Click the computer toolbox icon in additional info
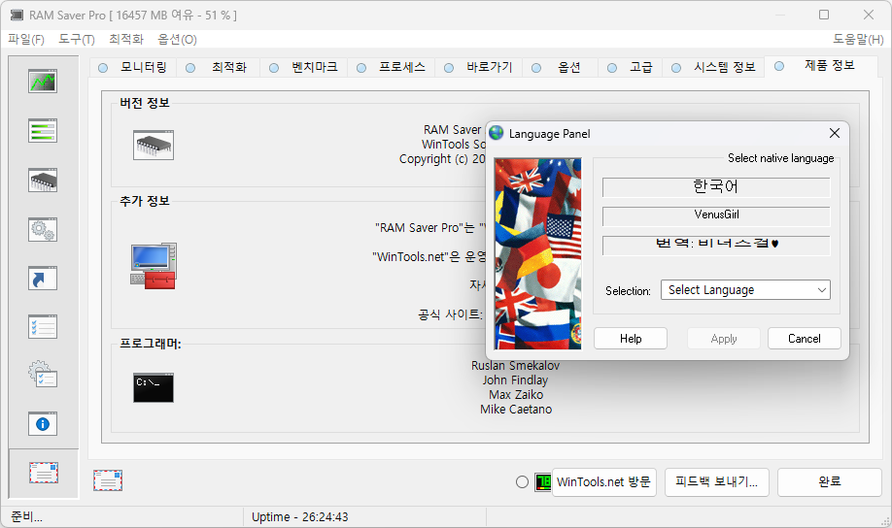892x528 pixels. click(154, 265)
